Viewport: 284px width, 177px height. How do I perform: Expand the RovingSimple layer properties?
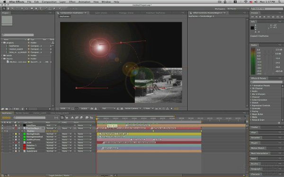coord(13,134)
